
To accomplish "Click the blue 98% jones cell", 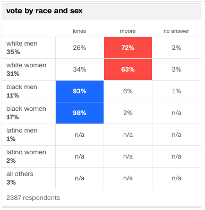I will click(80, 113).
